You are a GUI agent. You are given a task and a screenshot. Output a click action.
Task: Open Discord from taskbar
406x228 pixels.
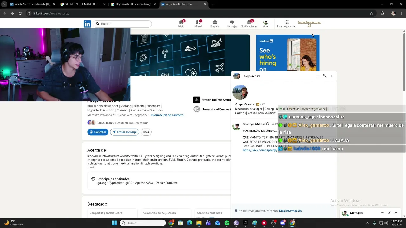click(x=283, y=223)
